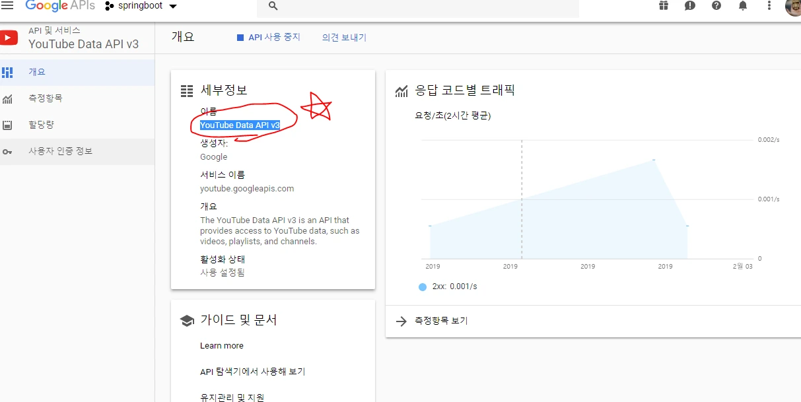Click the youtube.googleapis.com service name
801x402 pixels.
(x=247, y=189)
